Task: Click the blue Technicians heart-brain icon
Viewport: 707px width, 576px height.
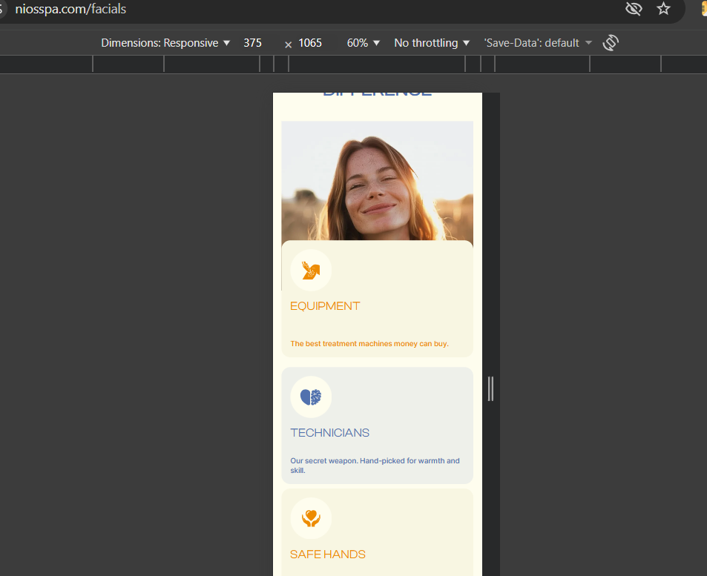Action: point(311,397)
